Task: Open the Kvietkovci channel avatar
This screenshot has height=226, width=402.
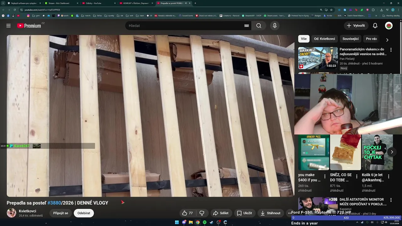Action: [12, 213]
